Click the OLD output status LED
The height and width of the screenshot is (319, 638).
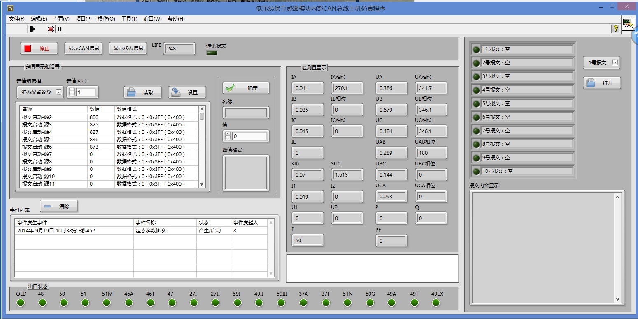(x=21, y=303)
